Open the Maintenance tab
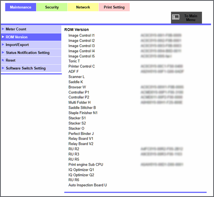Image resolution: width=214 pixels, height=197 pixels. click(x=21, y=7)
